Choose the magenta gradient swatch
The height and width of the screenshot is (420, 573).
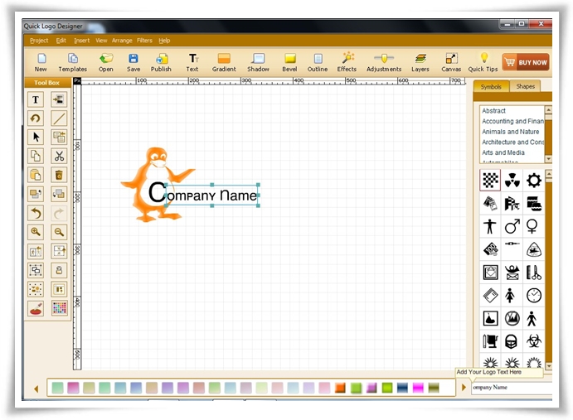coord(418,388)
